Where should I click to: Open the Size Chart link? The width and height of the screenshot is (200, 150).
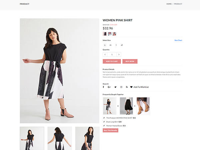tap(178, 40)
